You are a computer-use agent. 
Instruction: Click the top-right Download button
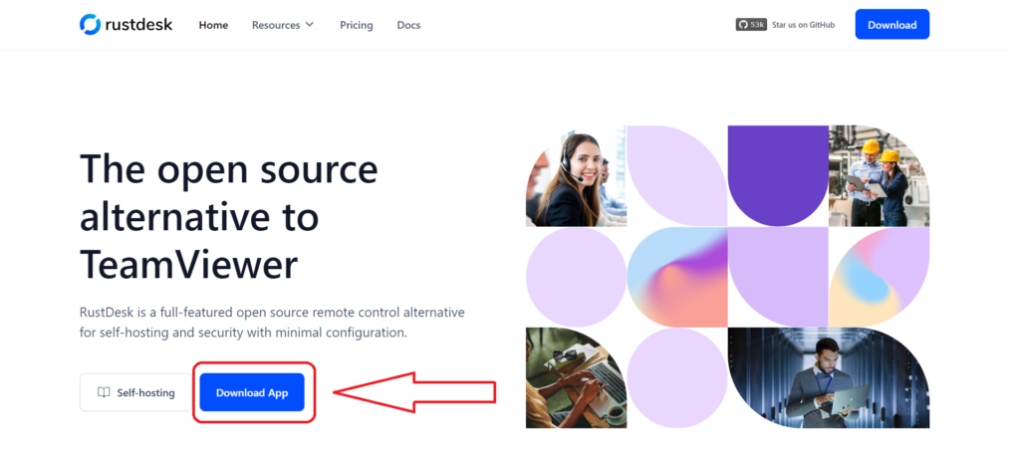[892, 25]
